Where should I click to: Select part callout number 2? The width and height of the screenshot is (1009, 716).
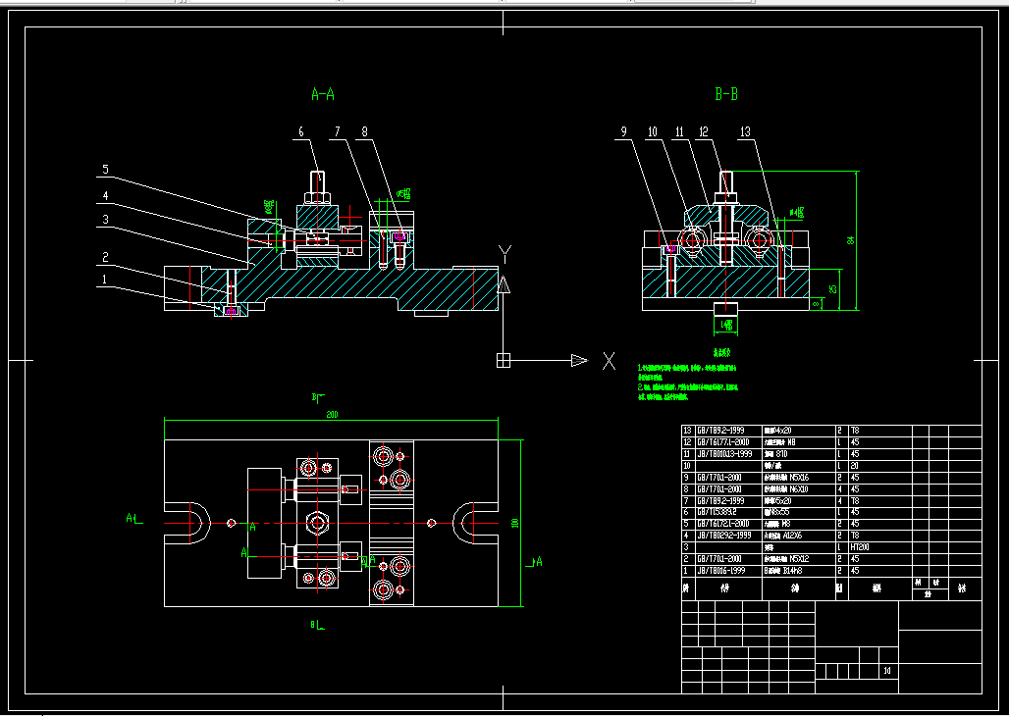[106, 258]
